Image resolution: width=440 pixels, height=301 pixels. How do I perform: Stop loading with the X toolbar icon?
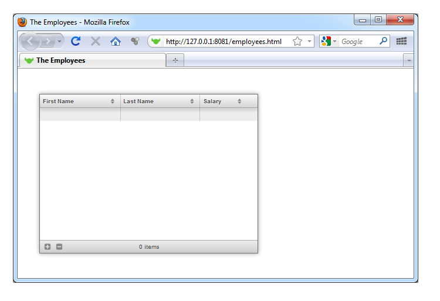click(96, 42)
